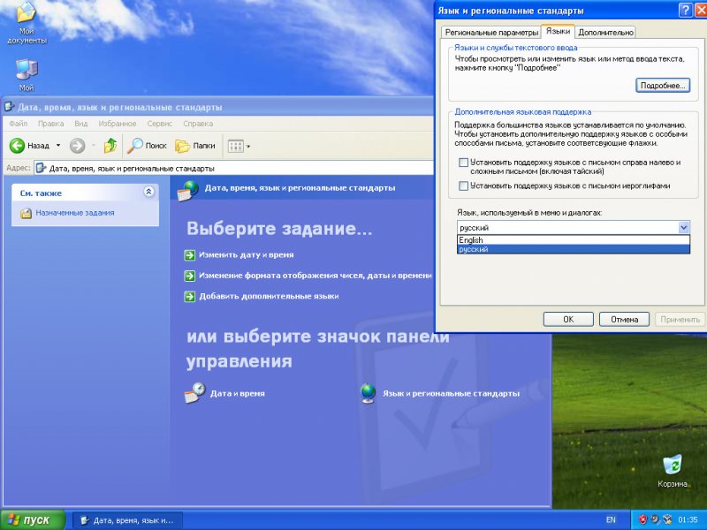Open the Корзина recycle bin icon
Image resolution: width=707 pixels, height=530 pixels.
click(673, 471)
